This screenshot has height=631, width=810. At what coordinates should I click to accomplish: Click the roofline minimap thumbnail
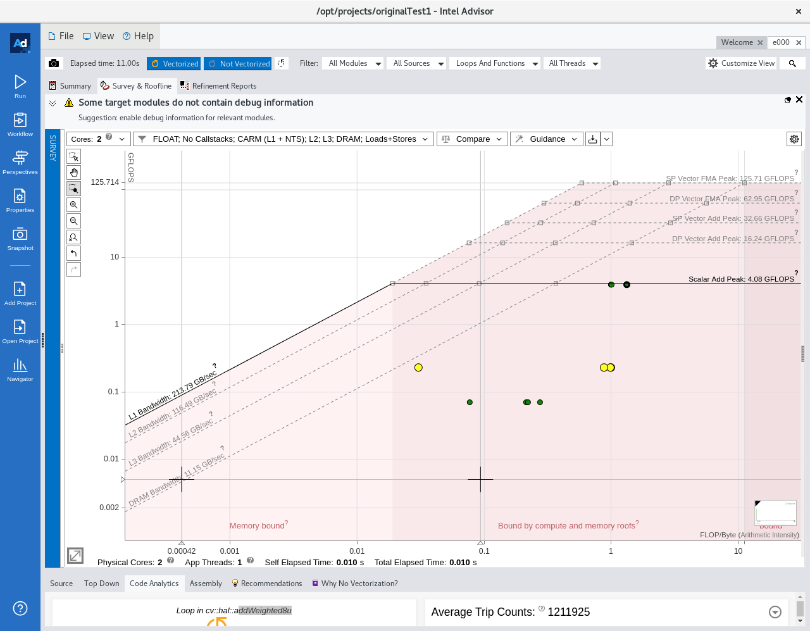tap(775, 513)
